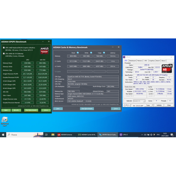Start Benchmark in the Cache & Memory window
The image size is (176, 176).
(x=87, y=109)
